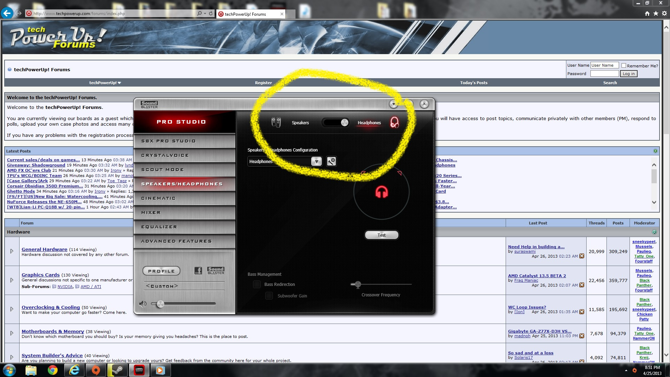Click the Facebook icon in Sound Blaster
Screen dimensions: 670x377
coord(198,271)
